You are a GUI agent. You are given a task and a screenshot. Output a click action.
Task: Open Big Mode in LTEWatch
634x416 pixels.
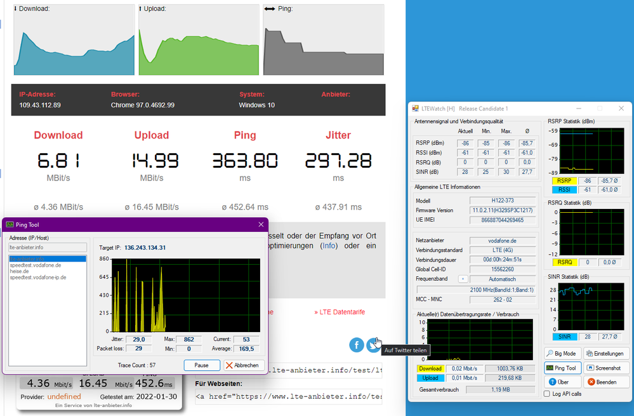point(562,353)
